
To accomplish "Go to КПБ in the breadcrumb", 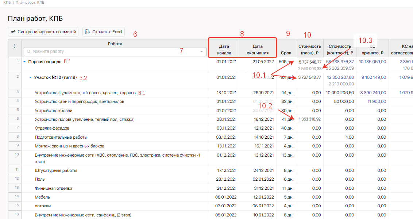I will point(7,3).
